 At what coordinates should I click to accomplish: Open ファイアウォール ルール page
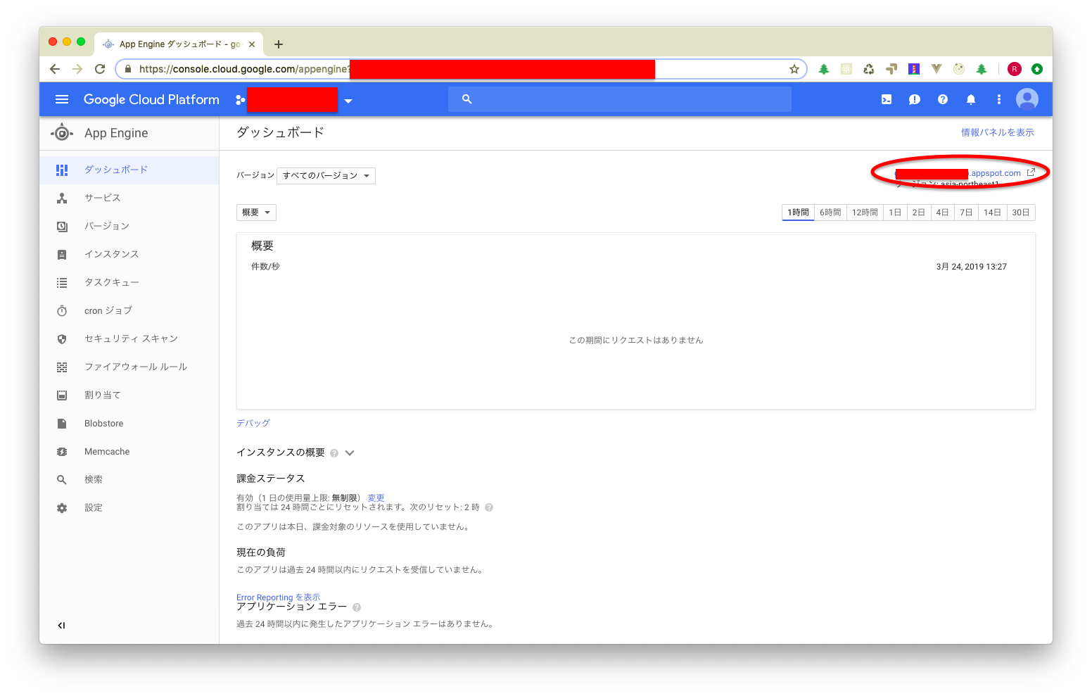tap(135, 367)
